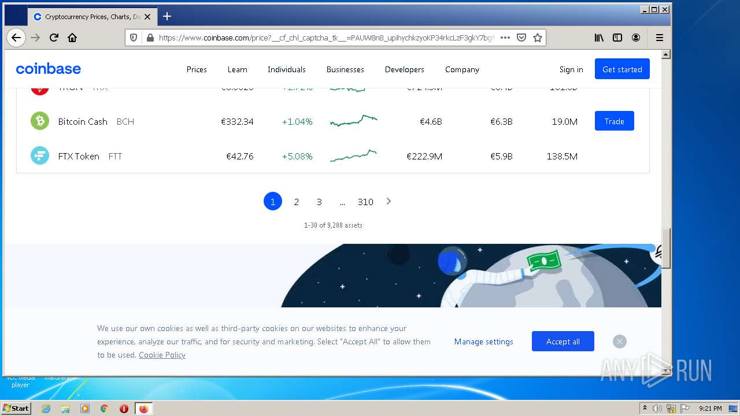The image size is (740, 416).
Task: Open Windows Explorer folder taskbar icon
Action: (65, 408)
